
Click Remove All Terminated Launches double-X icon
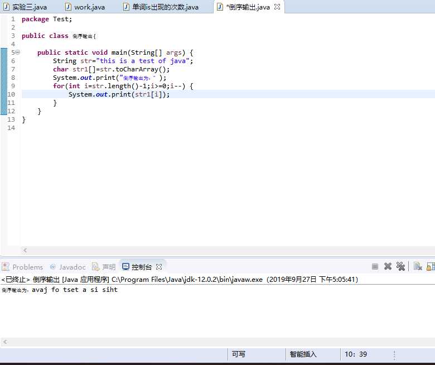point(400,266)
